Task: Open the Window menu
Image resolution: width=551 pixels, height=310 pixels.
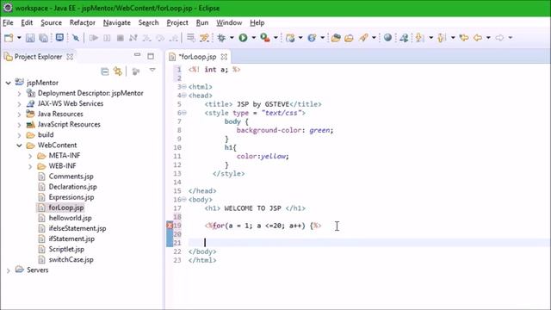Action: (x=229, y=22)
